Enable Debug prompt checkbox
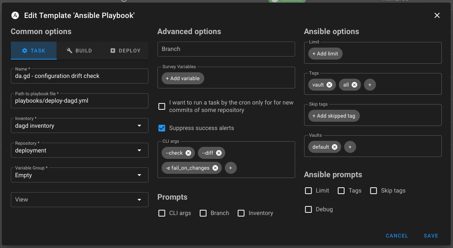The image size is (453, 248). coord(308,209)
